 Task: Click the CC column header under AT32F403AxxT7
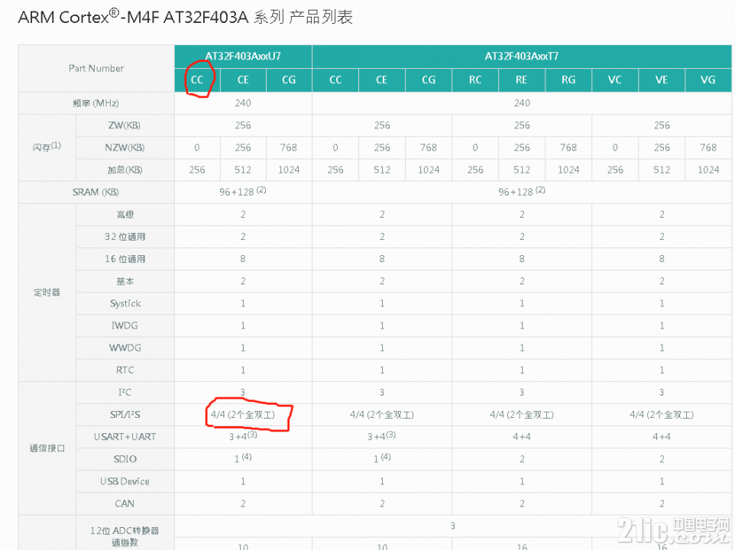[335, 80]
